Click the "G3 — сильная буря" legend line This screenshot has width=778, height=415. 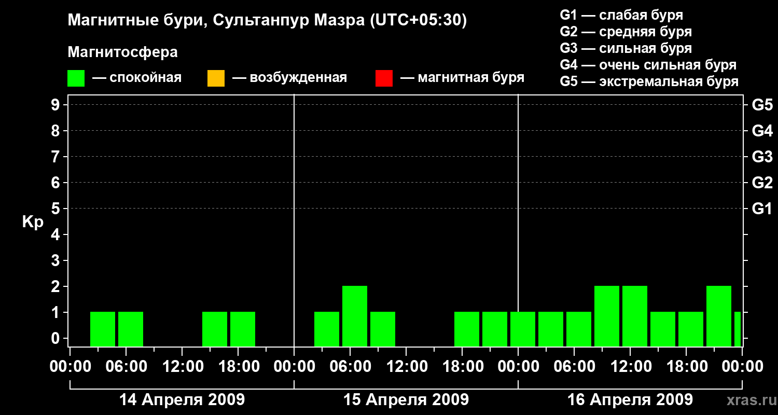(626, 48)
